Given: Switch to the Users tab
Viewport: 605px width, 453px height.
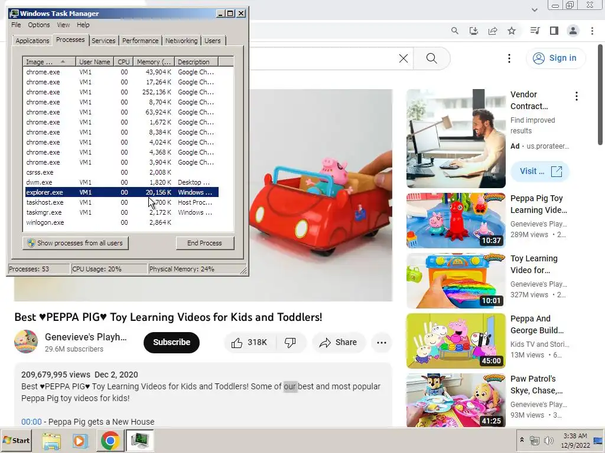Looking at the screenshot, I should click(x=213, y=41).
